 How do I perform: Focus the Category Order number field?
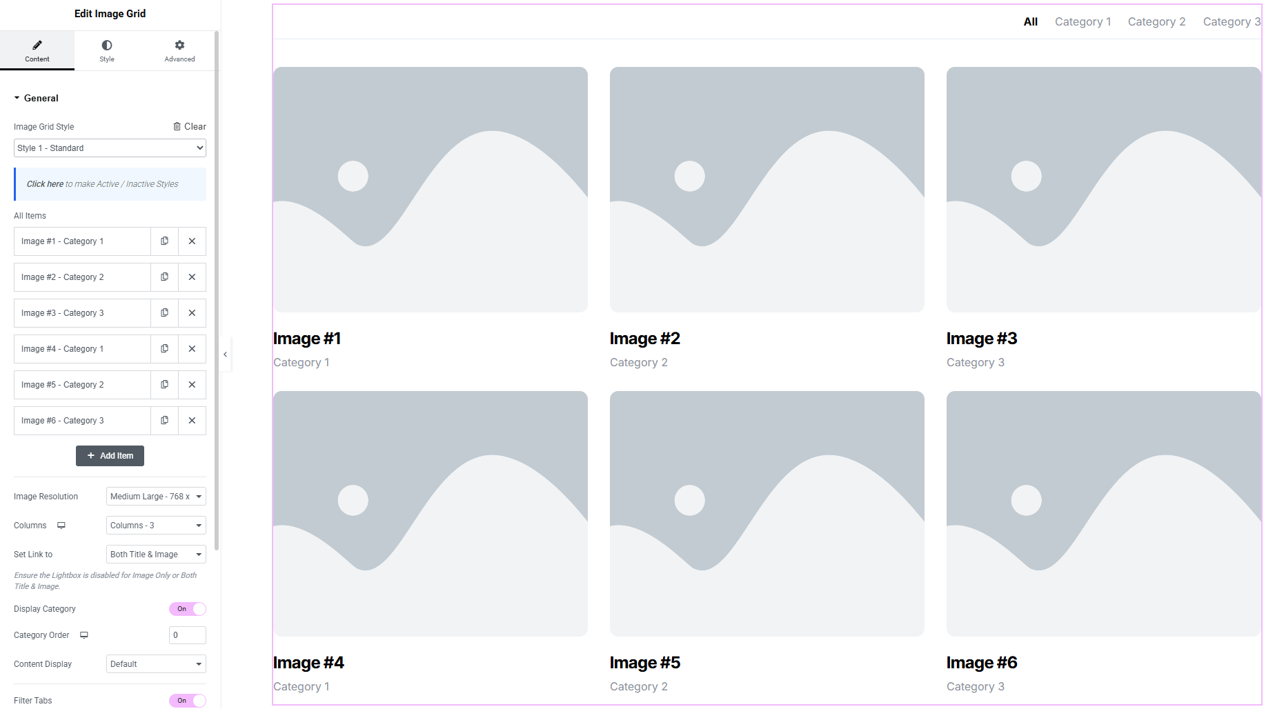coord(187,635)
